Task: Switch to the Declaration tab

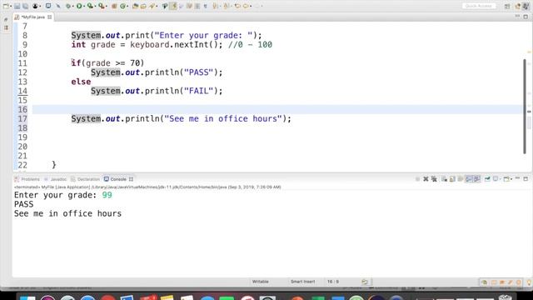Action: [x=85, y=179]
